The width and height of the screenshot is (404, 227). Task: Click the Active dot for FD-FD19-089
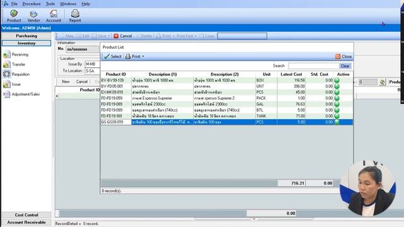[336, 104]
